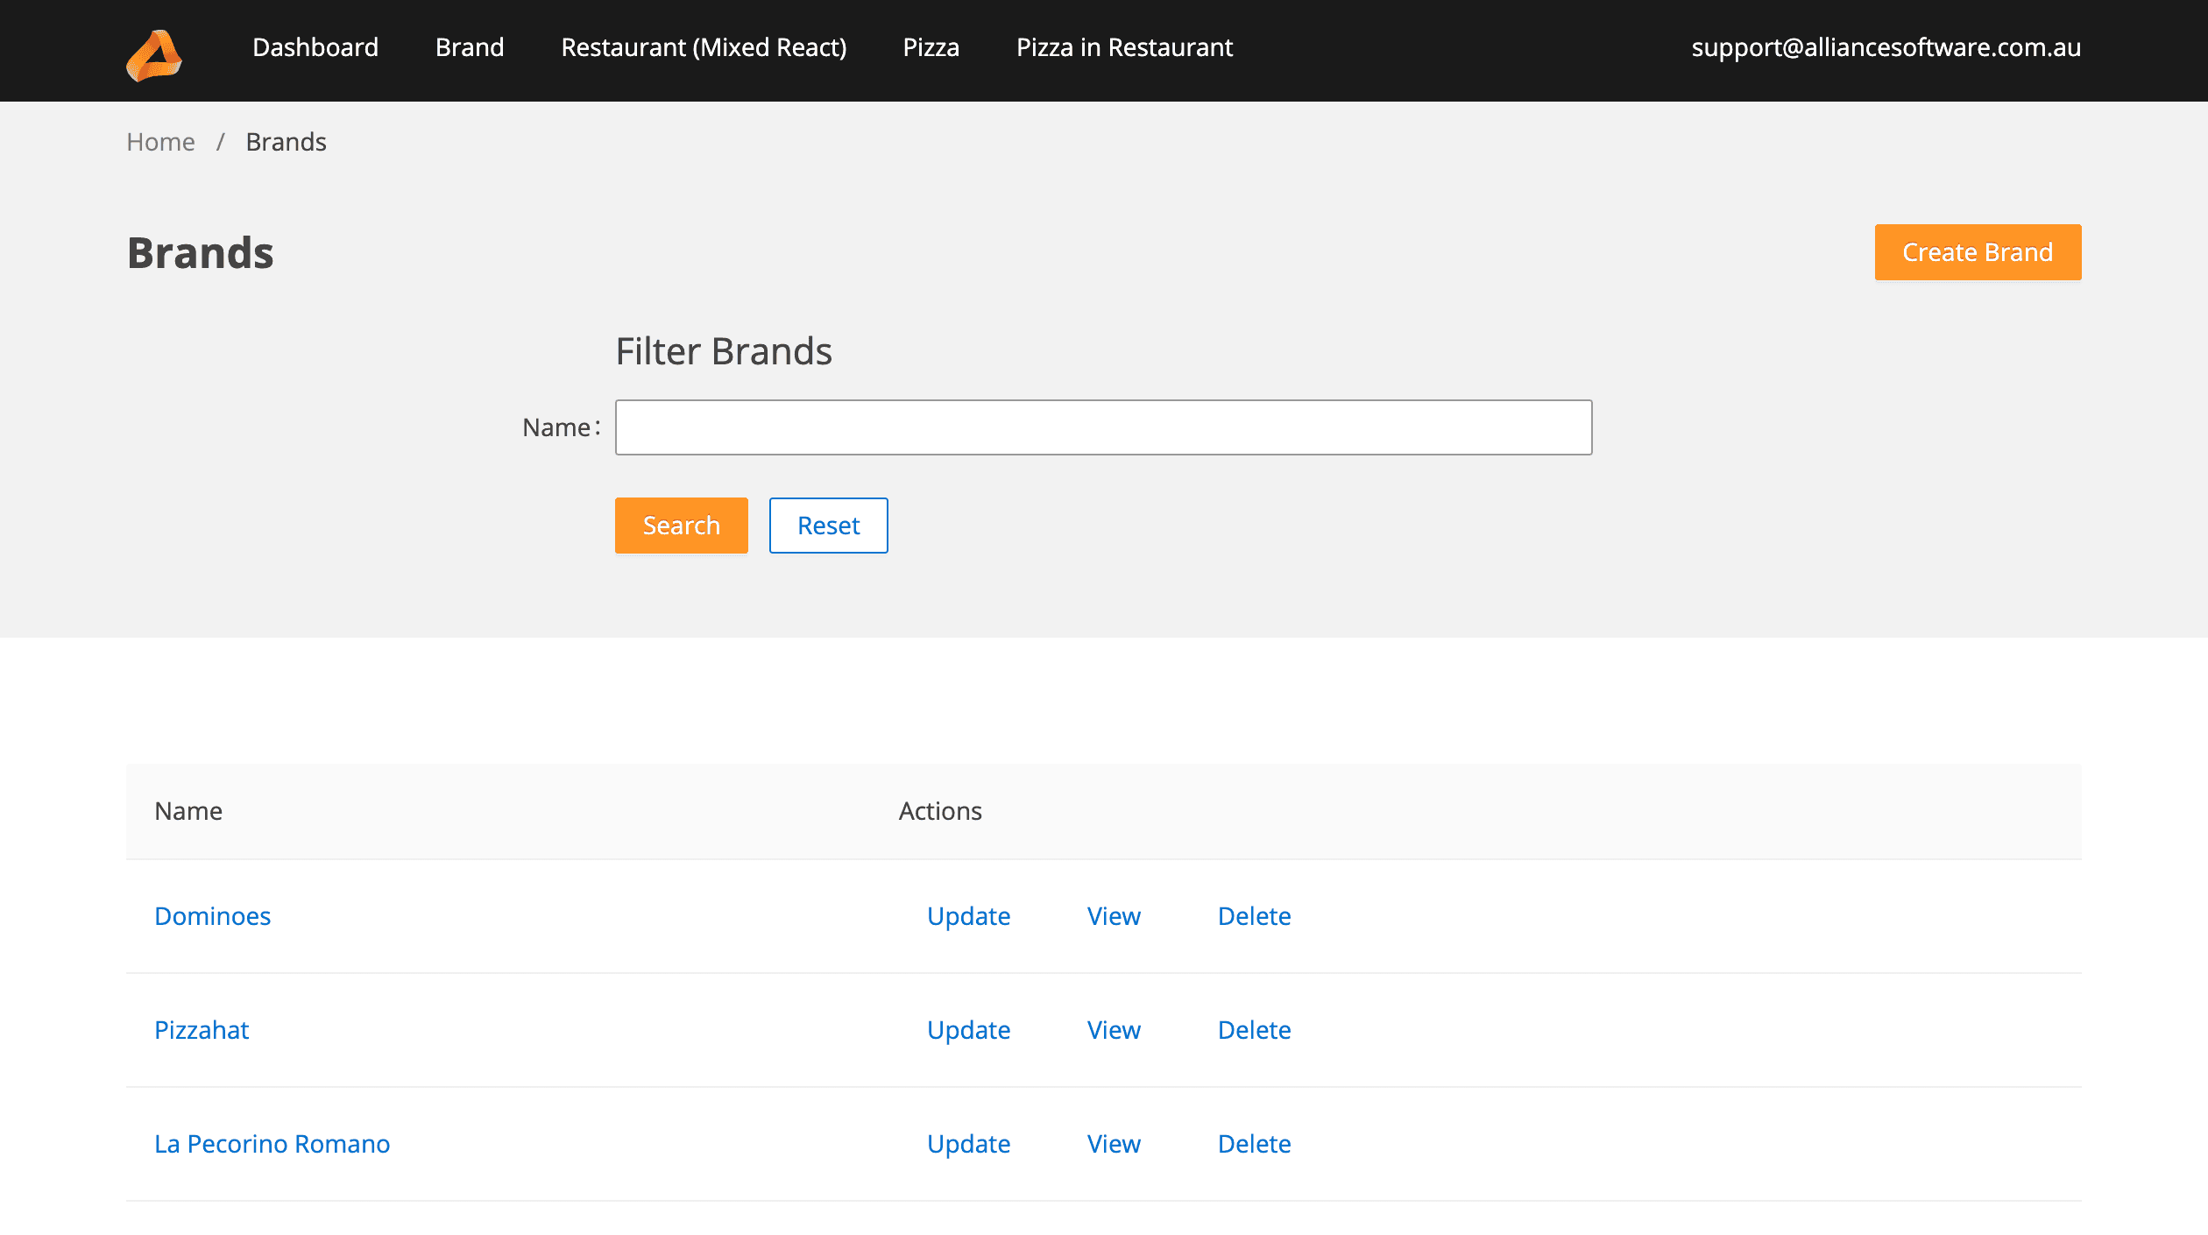Open Pizza in Restaurant nav item
This screenshot has height=1235, width=2208.
click(1124, 47)
